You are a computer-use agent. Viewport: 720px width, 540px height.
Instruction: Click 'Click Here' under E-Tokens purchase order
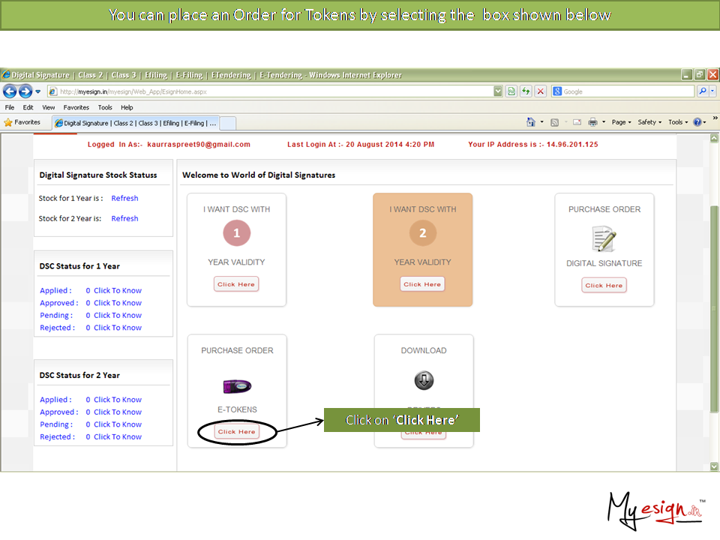[237, 432]
